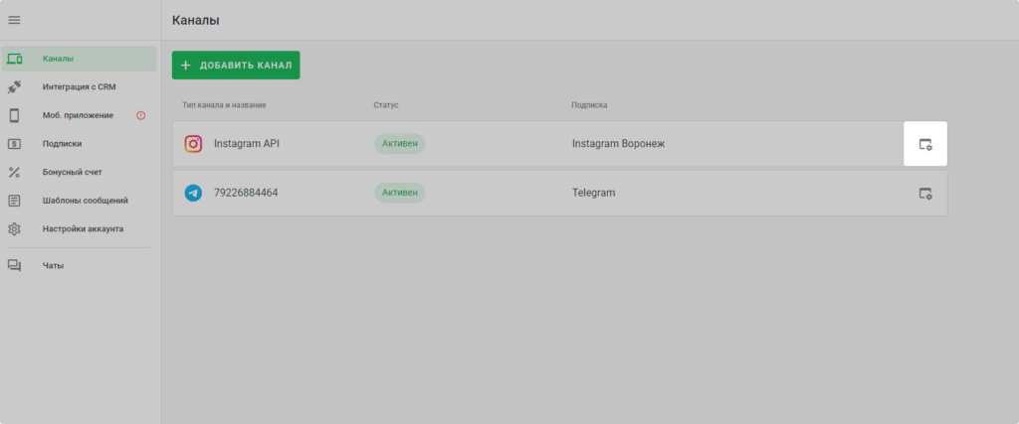Open the hamburger menu icon
This screenshot has width=1019, height=424.
pyautogui.click(x=14, y=20)
